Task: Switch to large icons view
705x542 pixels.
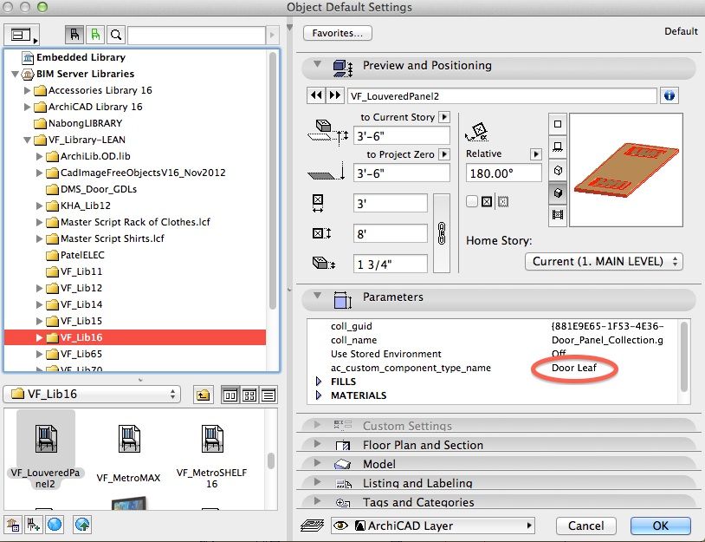Action: pos(230,395)
